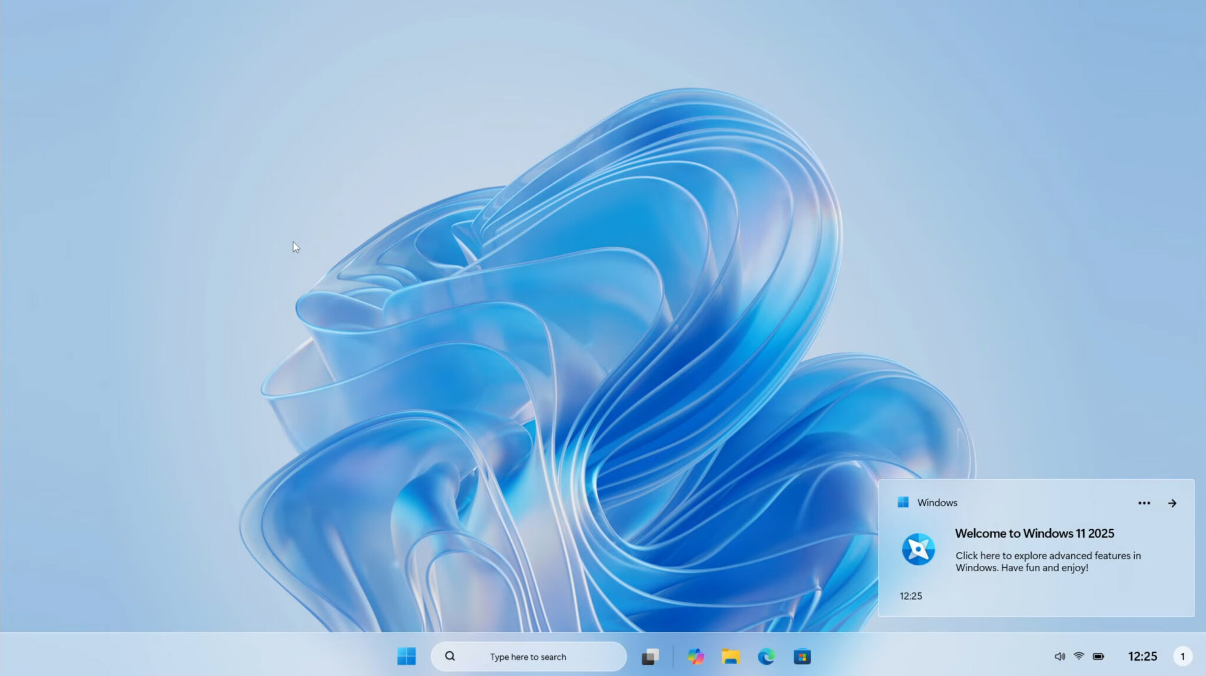1206x676 pixels.
Task: Toggle Wi-Fi via the tray icon
Action: (x=1079, y=655)
